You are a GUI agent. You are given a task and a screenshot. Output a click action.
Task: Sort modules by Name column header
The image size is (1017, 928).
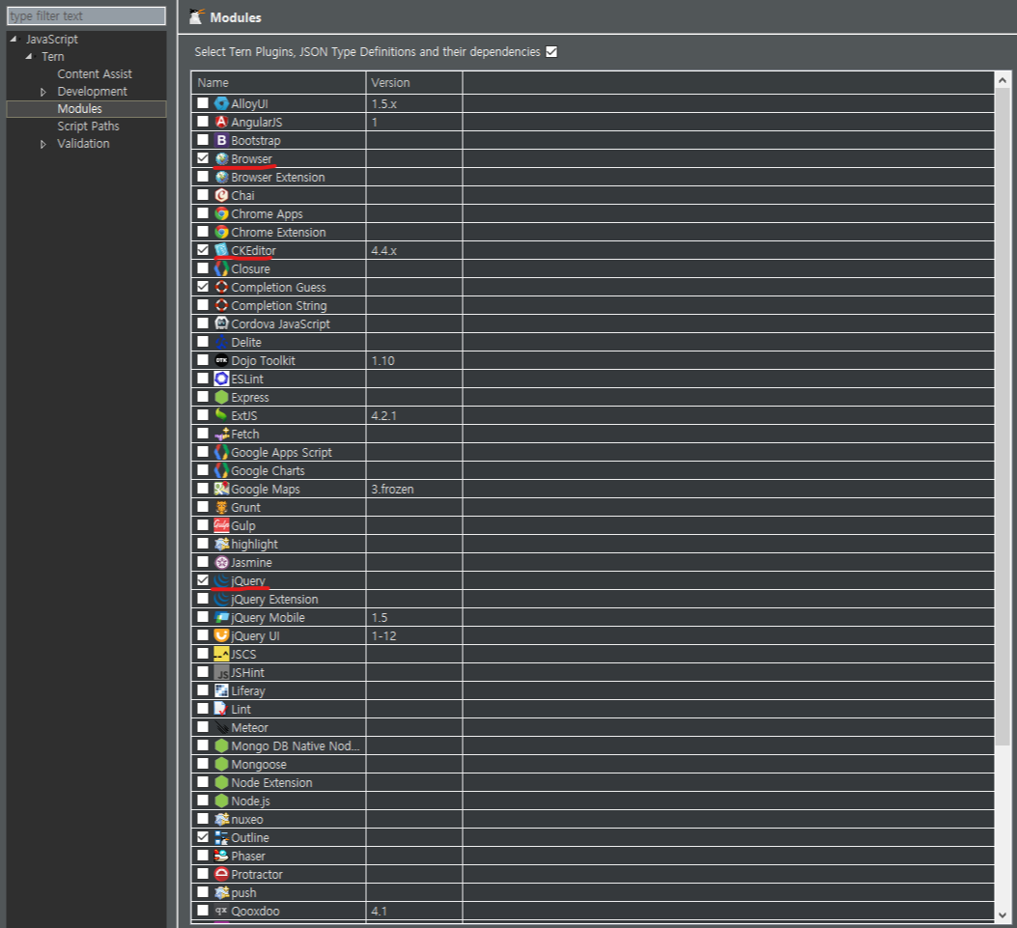click(278, 82)
